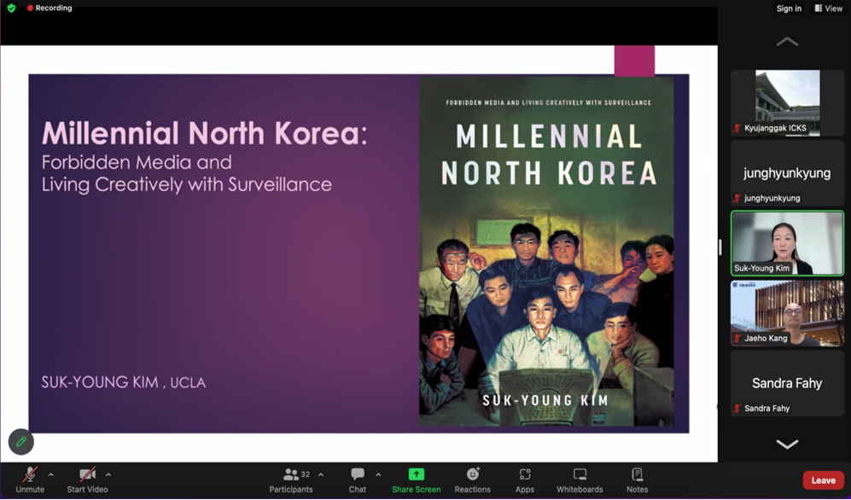Open the Apps panel
The height and width of the screenshot is (500, 851).
tap(525, 480)
